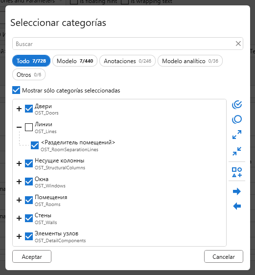Click the check all categories icon
Screen dimensions: 255x275
point(237,105)
